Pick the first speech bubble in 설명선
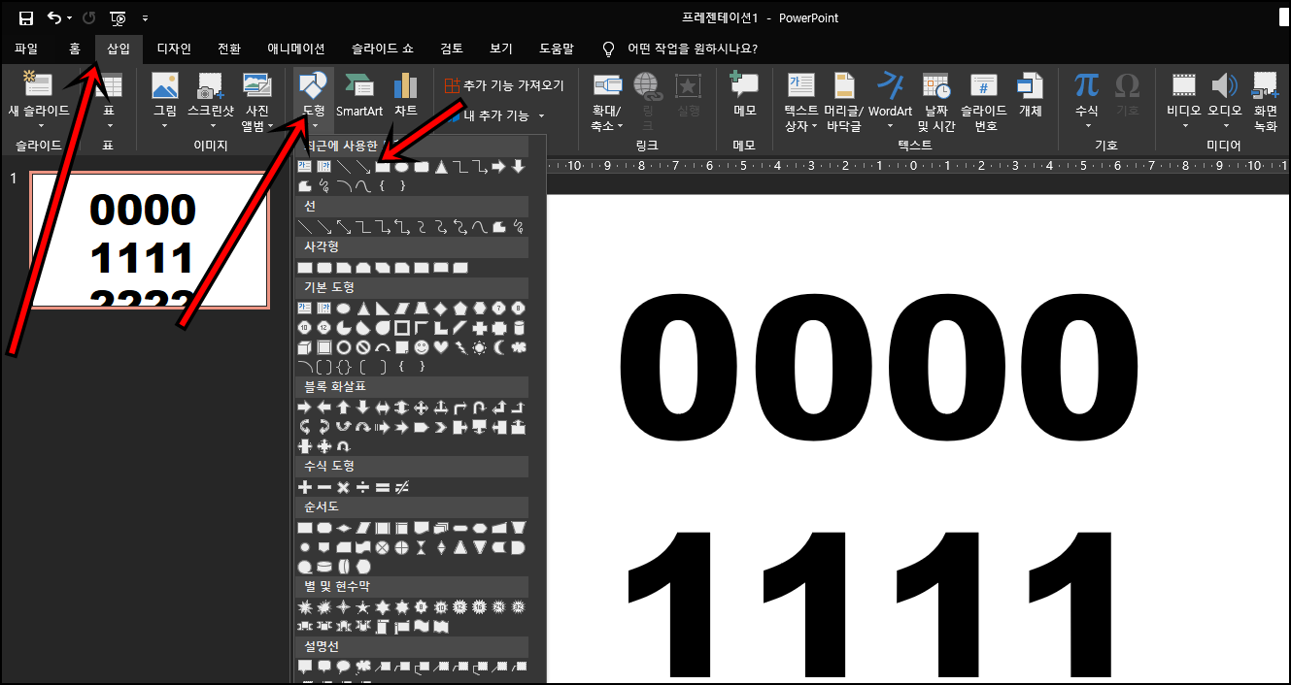The height and width of the screenshot is (685, 1291). click(304, 667)
